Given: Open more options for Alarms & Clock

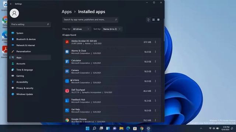Looking at the screenshot, I should [155, 52].
